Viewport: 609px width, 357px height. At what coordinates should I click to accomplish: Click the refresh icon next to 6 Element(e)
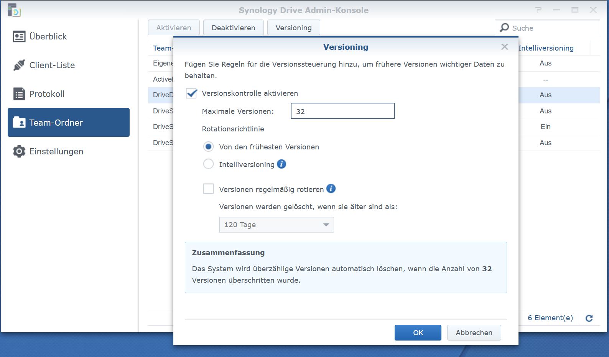tap(589, 318)
